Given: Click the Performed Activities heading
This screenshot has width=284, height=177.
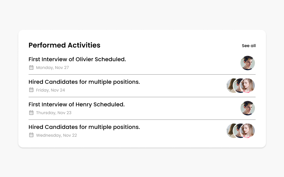Looking at the screenshot, I should (64, 45).
